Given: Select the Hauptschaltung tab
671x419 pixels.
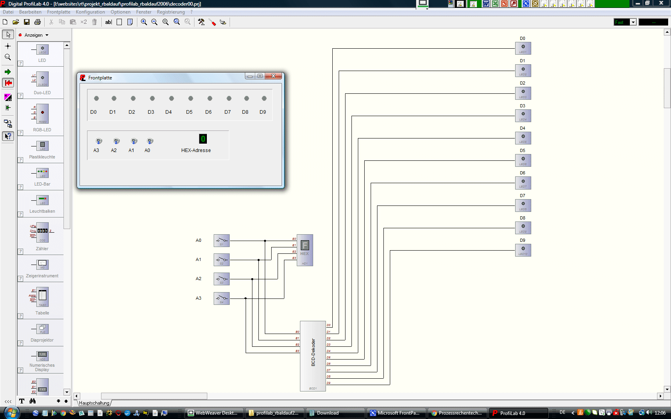Looking at the screenshot, I should click(x=94, y=403).
